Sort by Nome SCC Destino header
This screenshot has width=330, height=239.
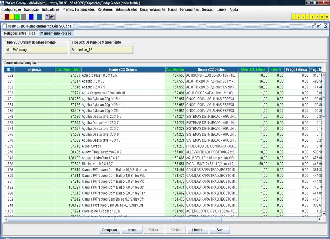click(212, 70)
